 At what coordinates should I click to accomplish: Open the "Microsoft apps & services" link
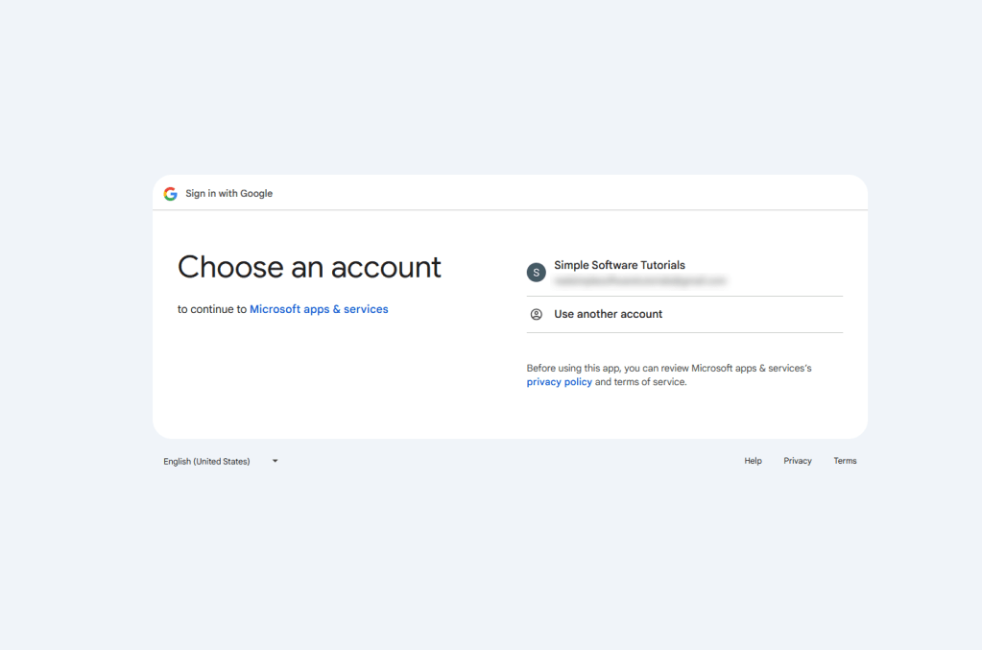coord(319,309)
